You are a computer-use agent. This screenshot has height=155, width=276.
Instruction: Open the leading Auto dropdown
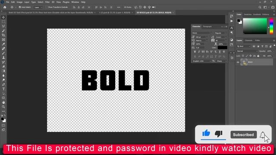click(x=221, y=37)
